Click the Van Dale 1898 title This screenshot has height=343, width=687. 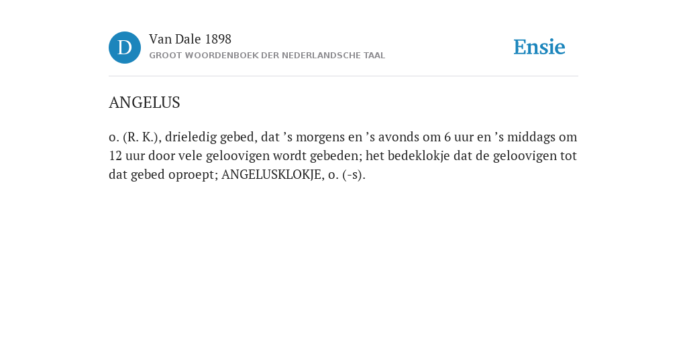(x=190, y=40)
